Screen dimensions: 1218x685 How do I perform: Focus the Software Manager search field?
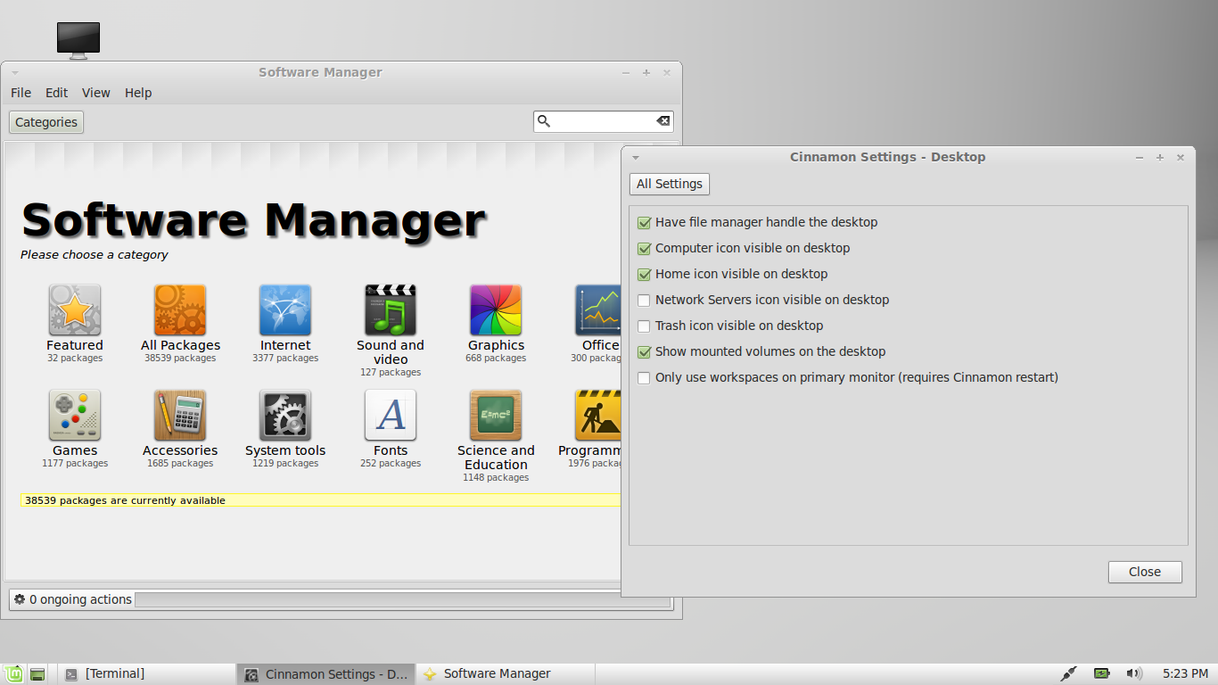click(604, 121)
